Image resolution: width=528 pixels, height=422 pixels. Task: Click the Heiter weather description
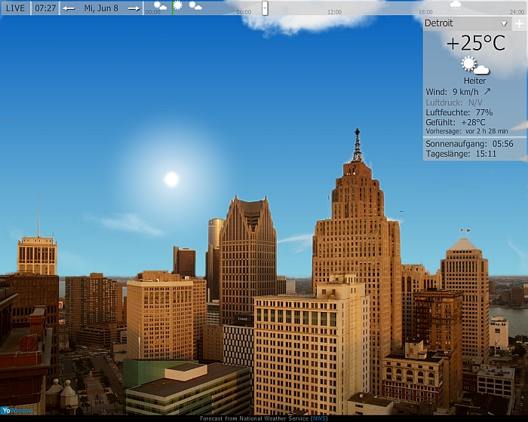(x=474, y=81)
